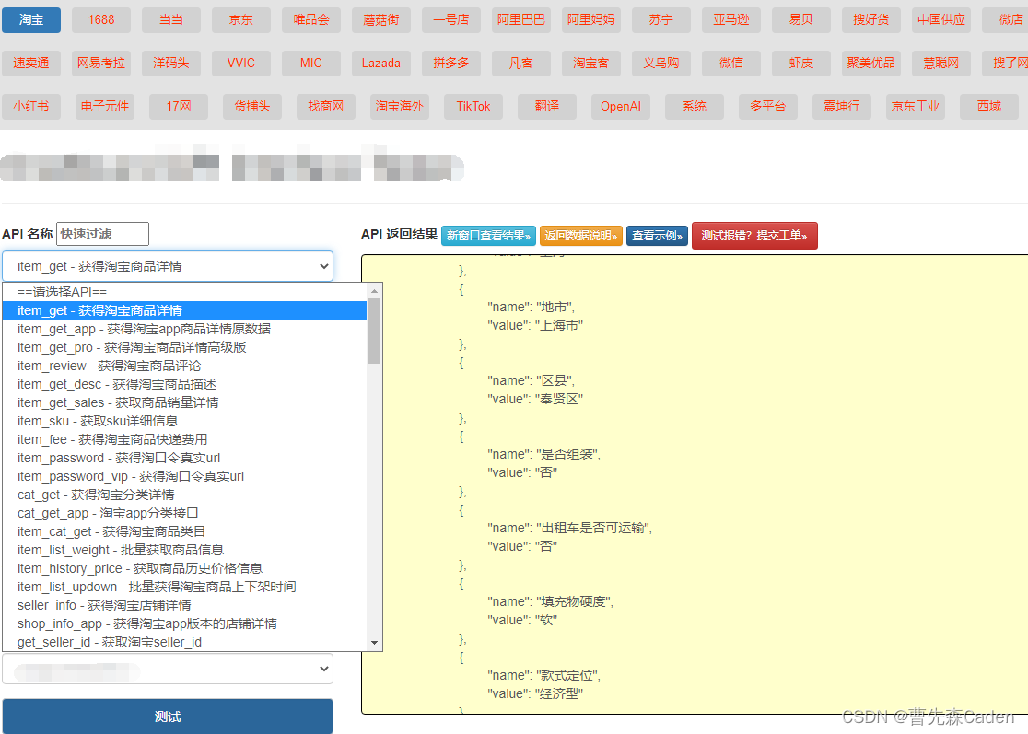Image resolution: width=1028 pixels, height=734 pixels.
Task: Open the 京东 platform tab
Action: tap(240, 19)
